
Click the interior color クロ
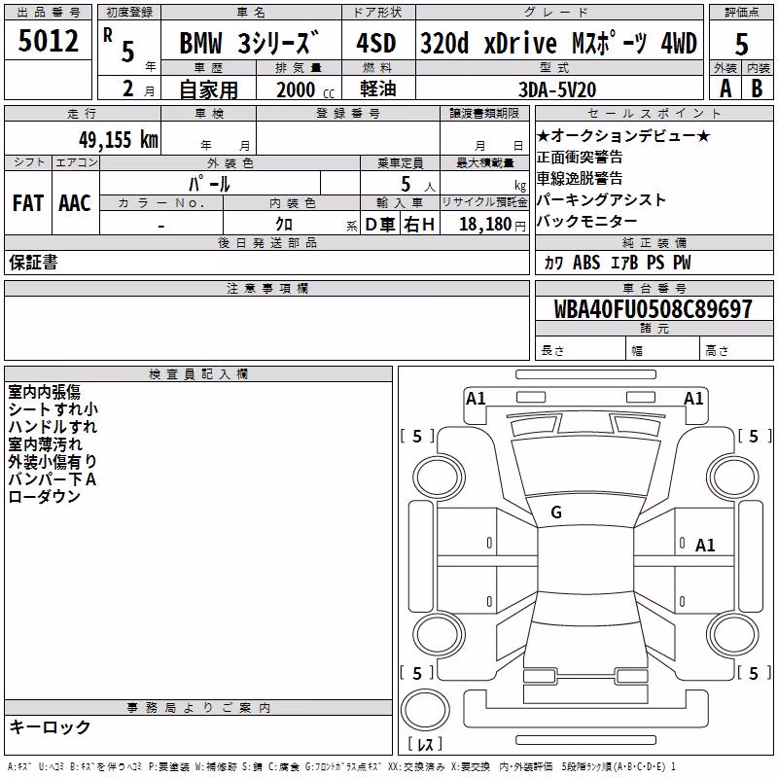click(x=284, y=225)
